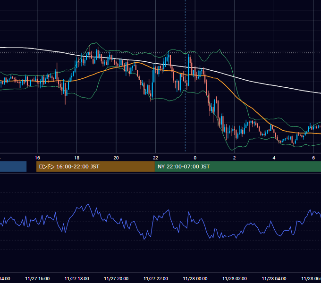Click the 11/28 00:00 date label
This screenshot has height=283, width=321.
pos(195,278)
